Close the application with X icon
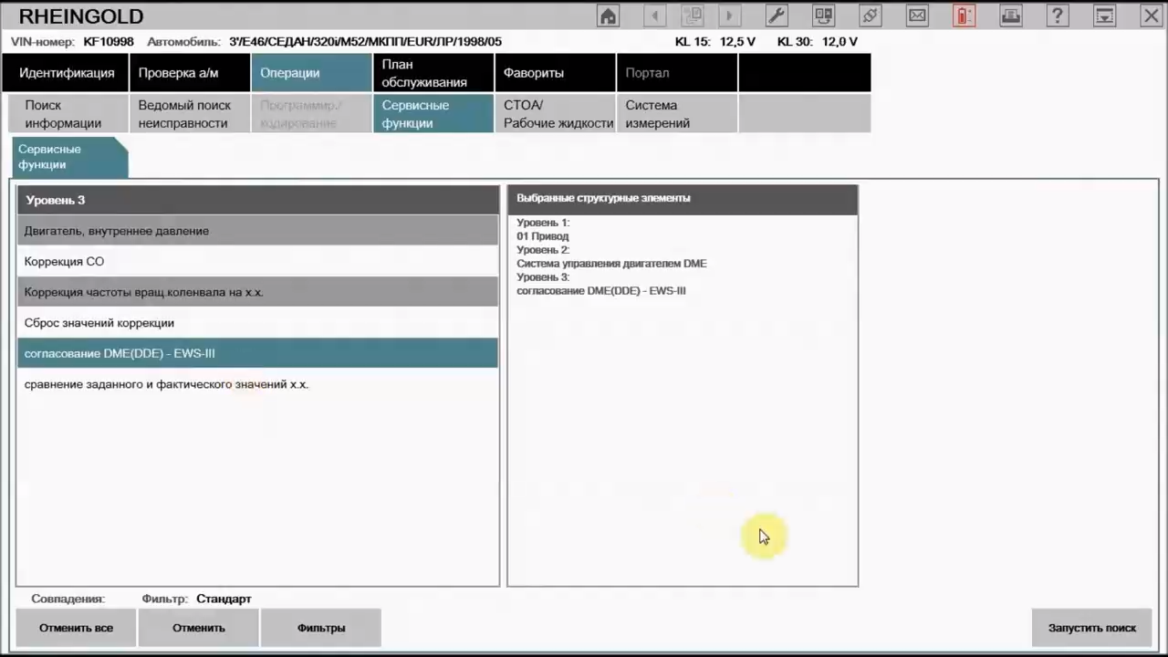Image resolution: width=1168 pixels, height=657 pixels. (1152, 16)
